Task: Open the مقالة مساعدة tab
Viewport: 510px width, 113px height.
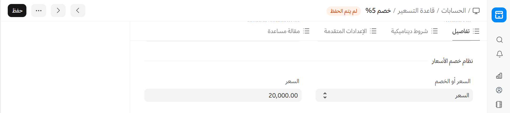Action: (x=288, y=31)
